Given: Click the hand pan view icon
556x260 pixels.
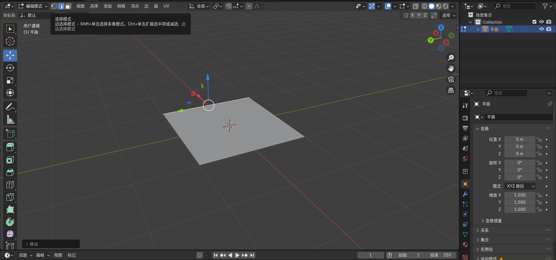Looking at the screenshot, I should 451,68.
